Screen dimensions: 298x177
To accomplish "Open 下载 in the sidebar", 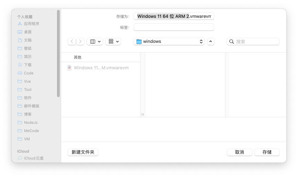I will point(28,65).
